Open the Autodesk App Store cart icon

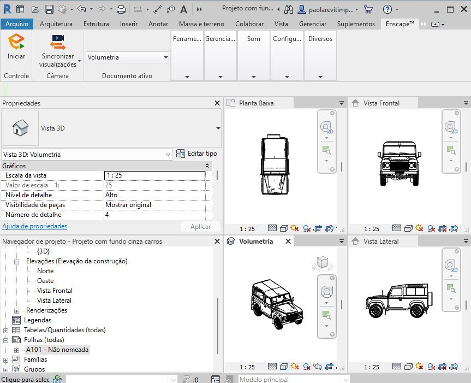click(x=368, y=10)
